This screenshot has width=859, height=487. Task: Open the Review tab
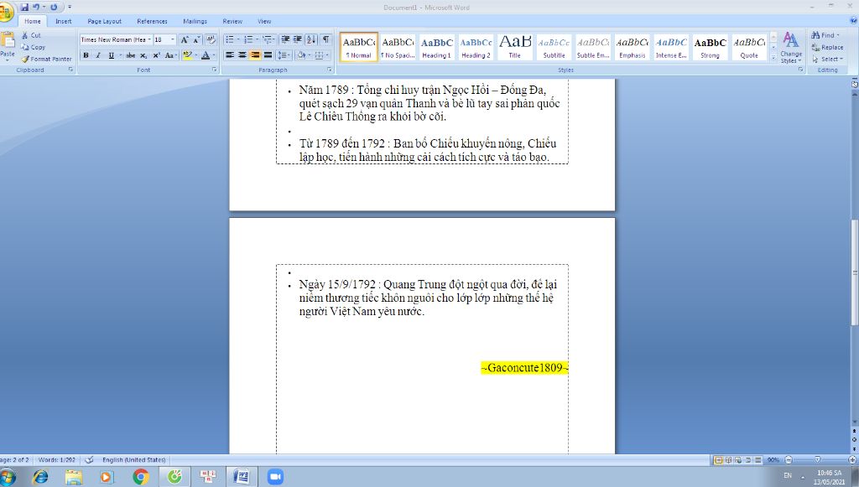[x=232, y=21]
